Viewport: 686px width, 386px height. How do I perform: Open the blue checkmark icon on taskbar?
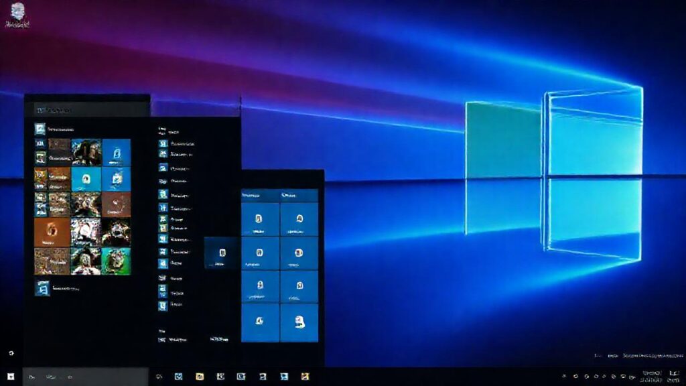pyautogui.click(x=178, y=377)
